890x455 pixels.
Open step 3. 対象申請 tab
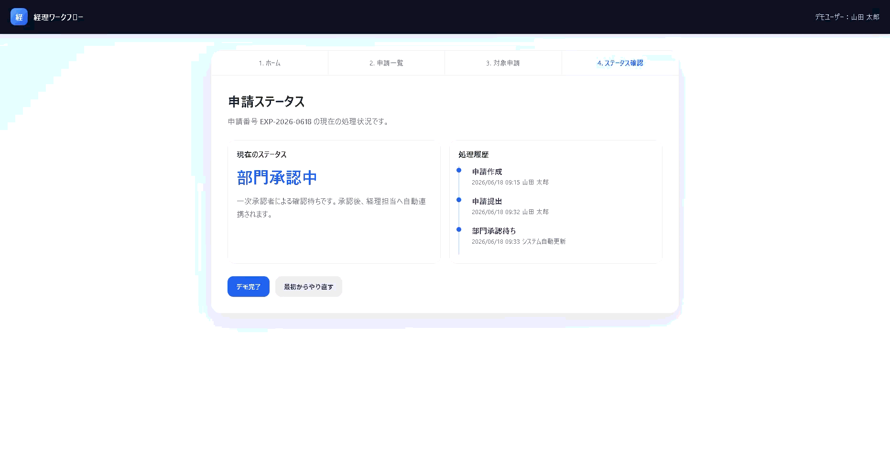click(x=503, y=63)
